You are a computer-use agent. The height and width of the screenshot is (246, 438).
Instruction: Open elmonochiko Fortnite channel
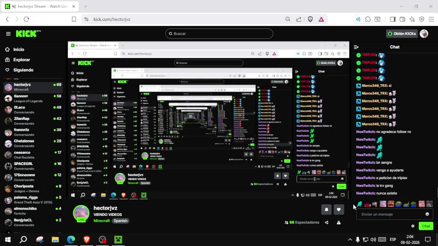click(x=33, y=211)
